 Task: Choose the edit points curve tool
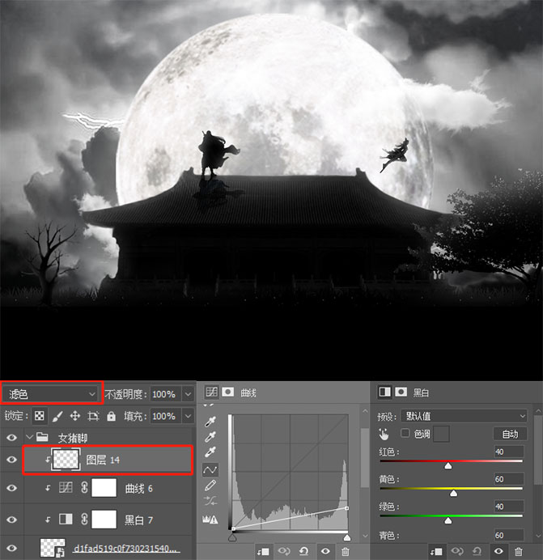[x=210, y=469]
